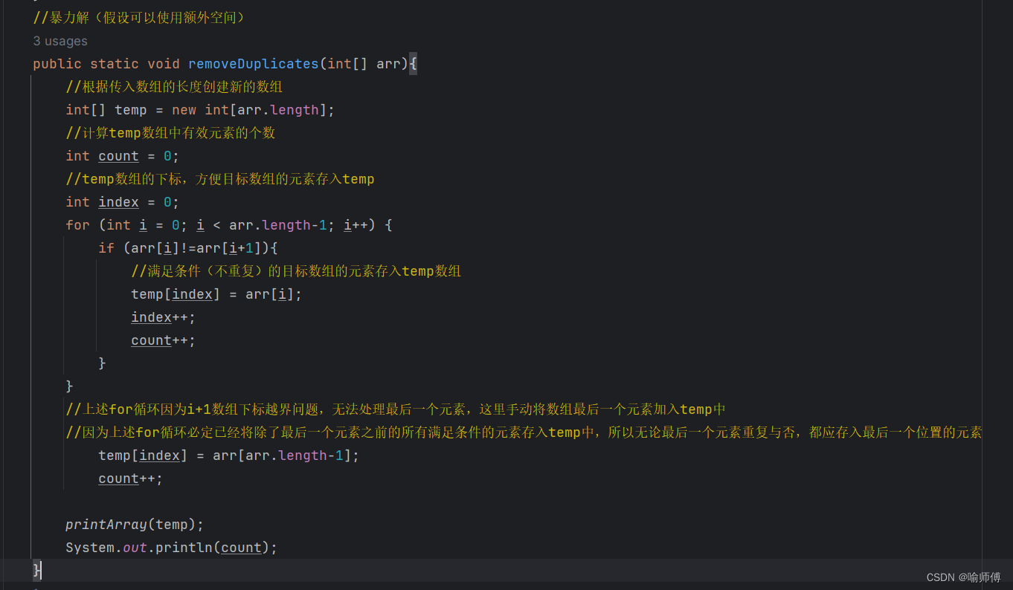The height and width of the screenshot is (590, 1013).
Task: Click the comment '//暴力解（假设可以使用额外空间）'
Action: click(139, 17)
